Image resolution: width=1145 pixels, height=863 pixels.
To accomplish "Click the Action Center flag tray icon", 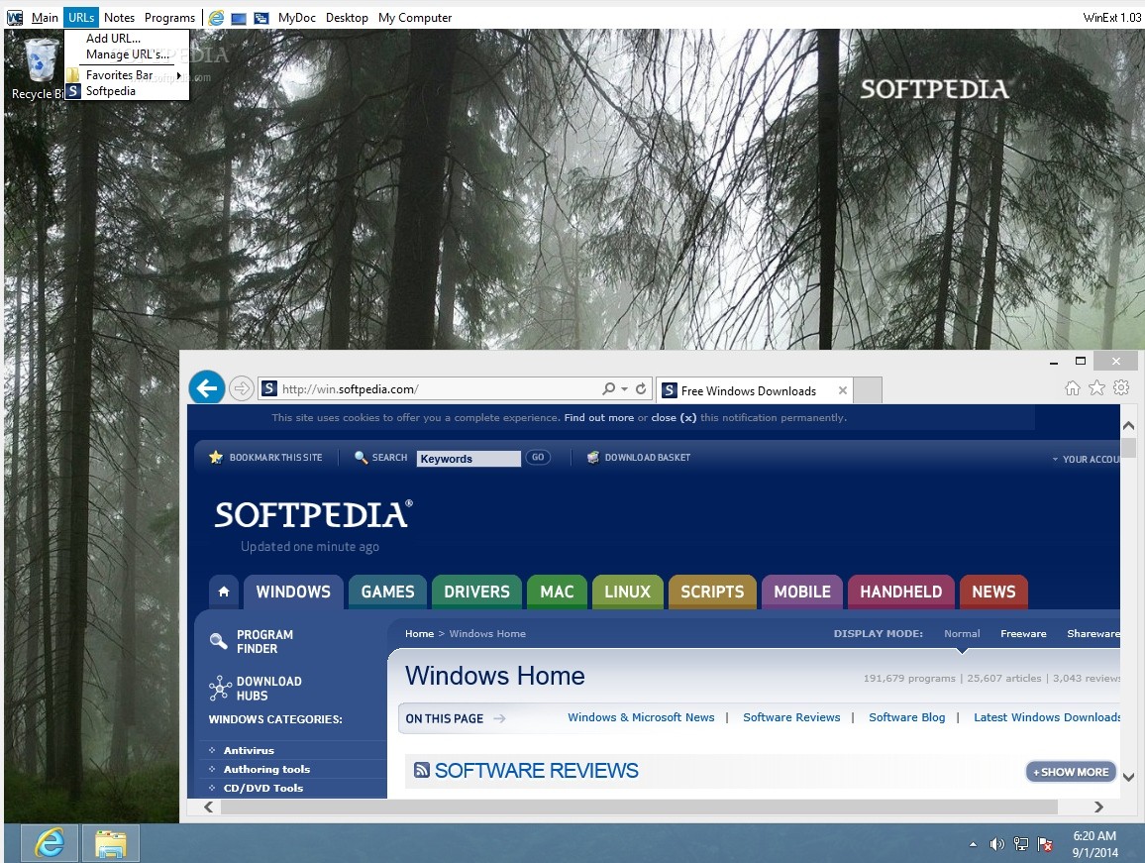I will click(1045, 845).
